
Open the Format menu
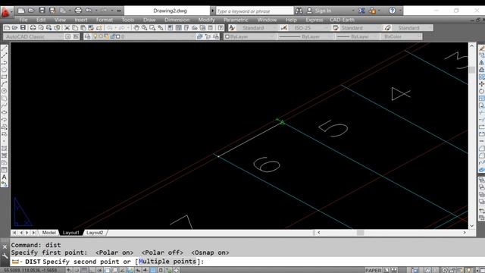pyautogui.click(x=105, y=20)
